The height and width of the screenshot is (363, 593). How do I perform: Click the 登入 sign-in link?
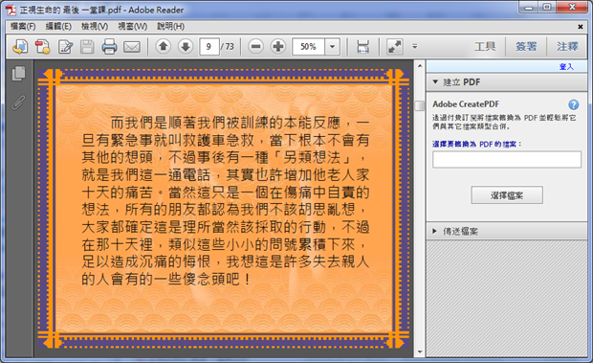click(x=566, y=67)
